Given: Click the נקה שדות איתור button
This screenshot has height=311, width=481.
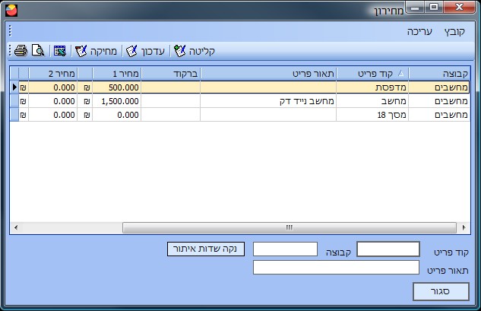Looking at the screenshot, I should click(202, 249).
